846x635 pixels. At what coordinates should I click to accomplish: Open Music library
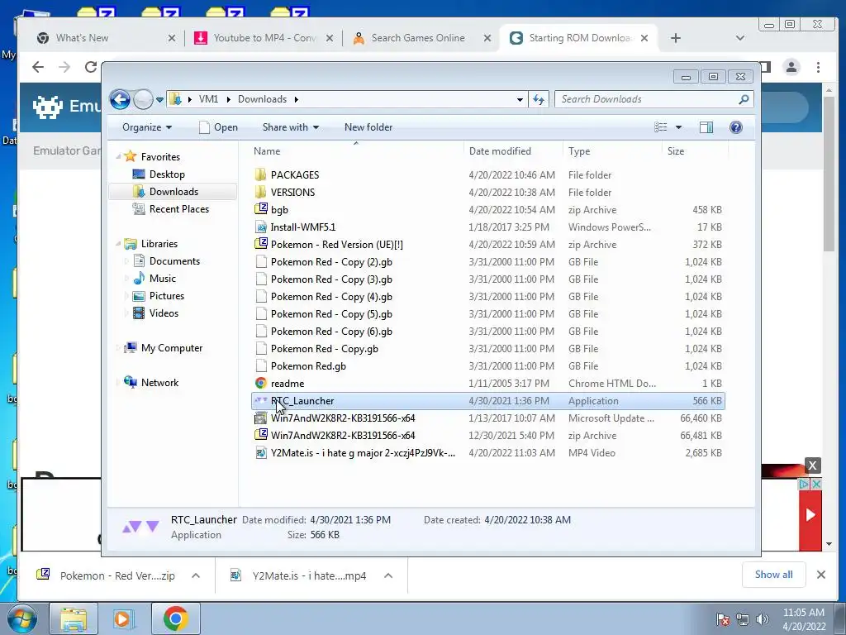point(162,279)
